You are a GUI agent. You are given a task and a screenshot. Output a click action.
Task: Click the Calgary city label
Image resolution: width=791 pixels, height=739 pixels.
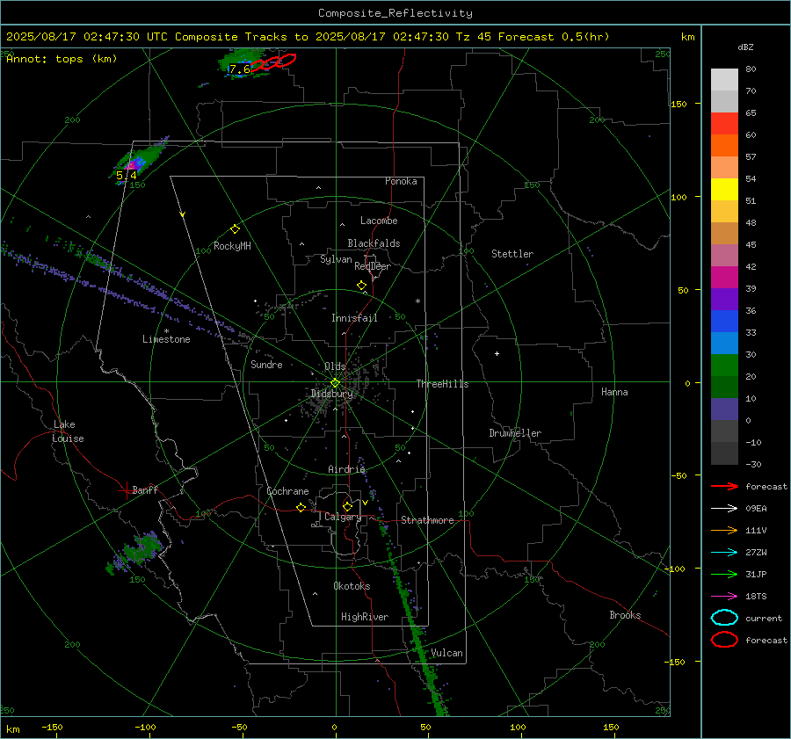(x=343, y=517)
